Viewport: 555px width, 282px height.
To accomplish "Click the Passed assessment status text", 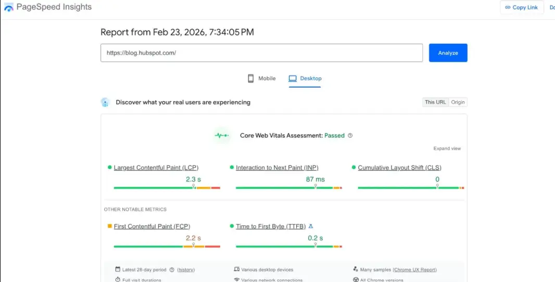I will pyautogui.click(x=334, y=136).
